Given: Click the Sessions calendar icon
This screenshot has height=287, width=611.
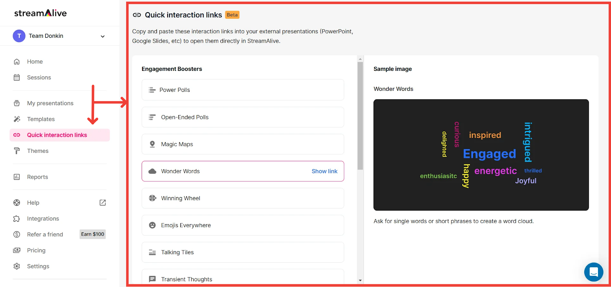Looking at the screenshot, I should (17, 77).
